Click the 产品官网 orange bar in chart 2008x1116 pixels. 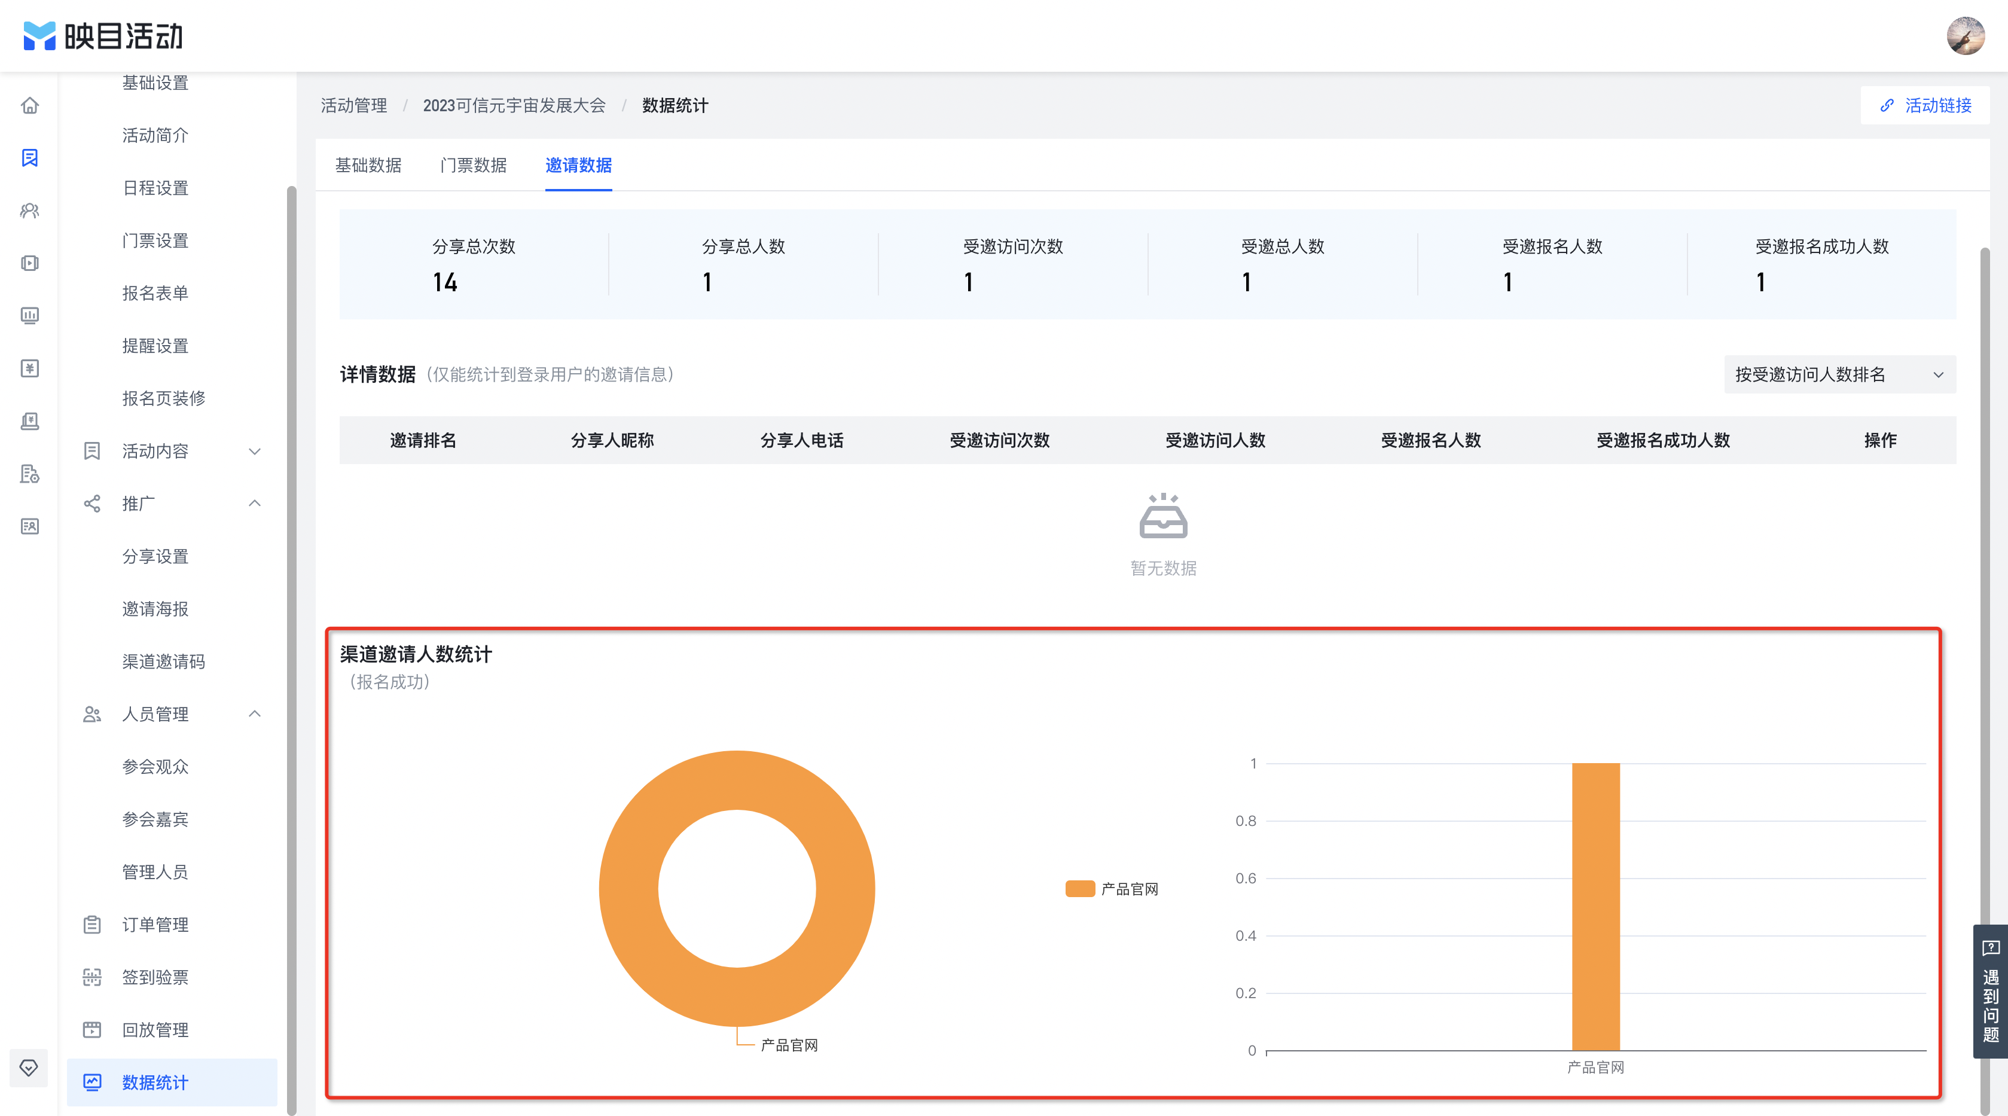(x=1595, y=907)
